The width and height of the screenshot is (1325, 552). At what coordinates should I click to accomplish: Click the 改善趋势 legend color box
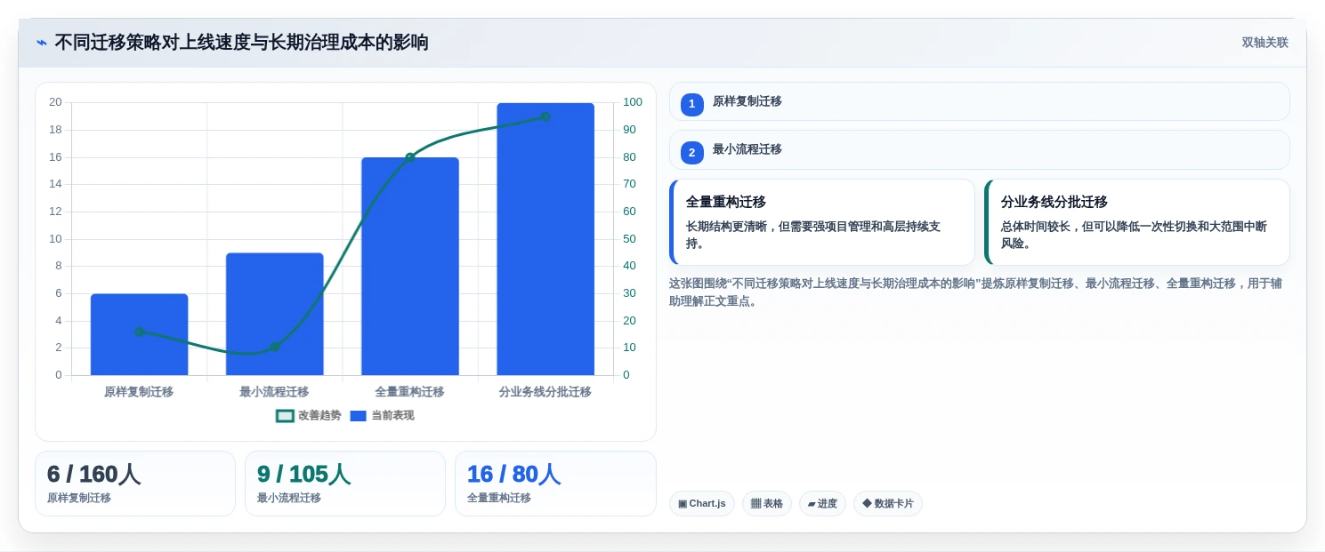tap(285, 416)
